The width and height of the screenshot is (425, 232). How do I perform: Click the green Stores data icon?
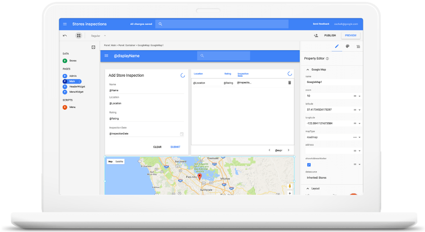(65, 61)
